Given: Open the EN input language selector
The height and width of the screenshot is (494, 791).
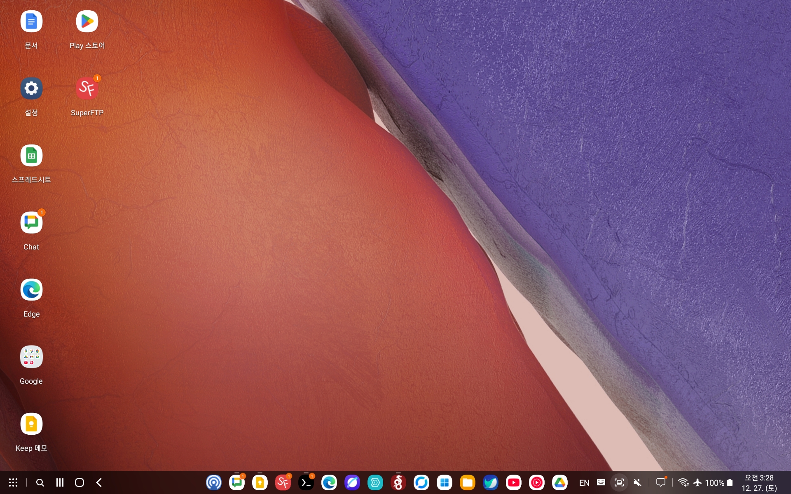Looking at the screenshot, I should [x=584, y=482].
